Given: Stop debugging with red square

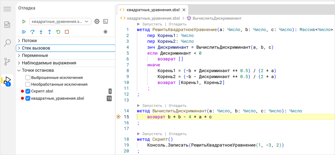Looking at the screenshot, I should tap(67, 32).
